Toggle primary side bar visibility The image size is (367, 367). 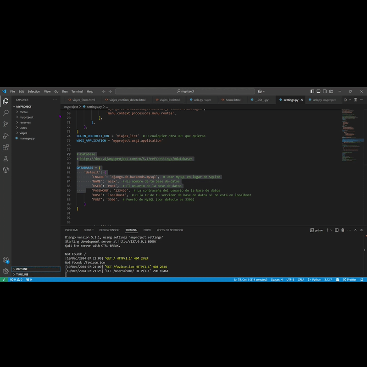pos(312,91)
